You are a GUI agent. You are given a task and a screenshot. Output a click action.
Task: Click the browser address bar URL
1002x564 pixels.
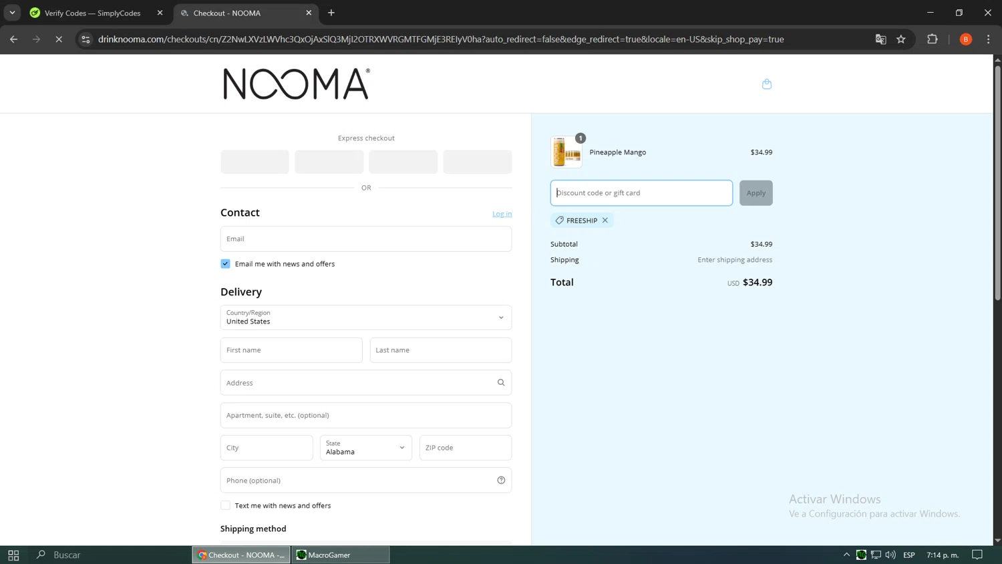tap(441, 39)
